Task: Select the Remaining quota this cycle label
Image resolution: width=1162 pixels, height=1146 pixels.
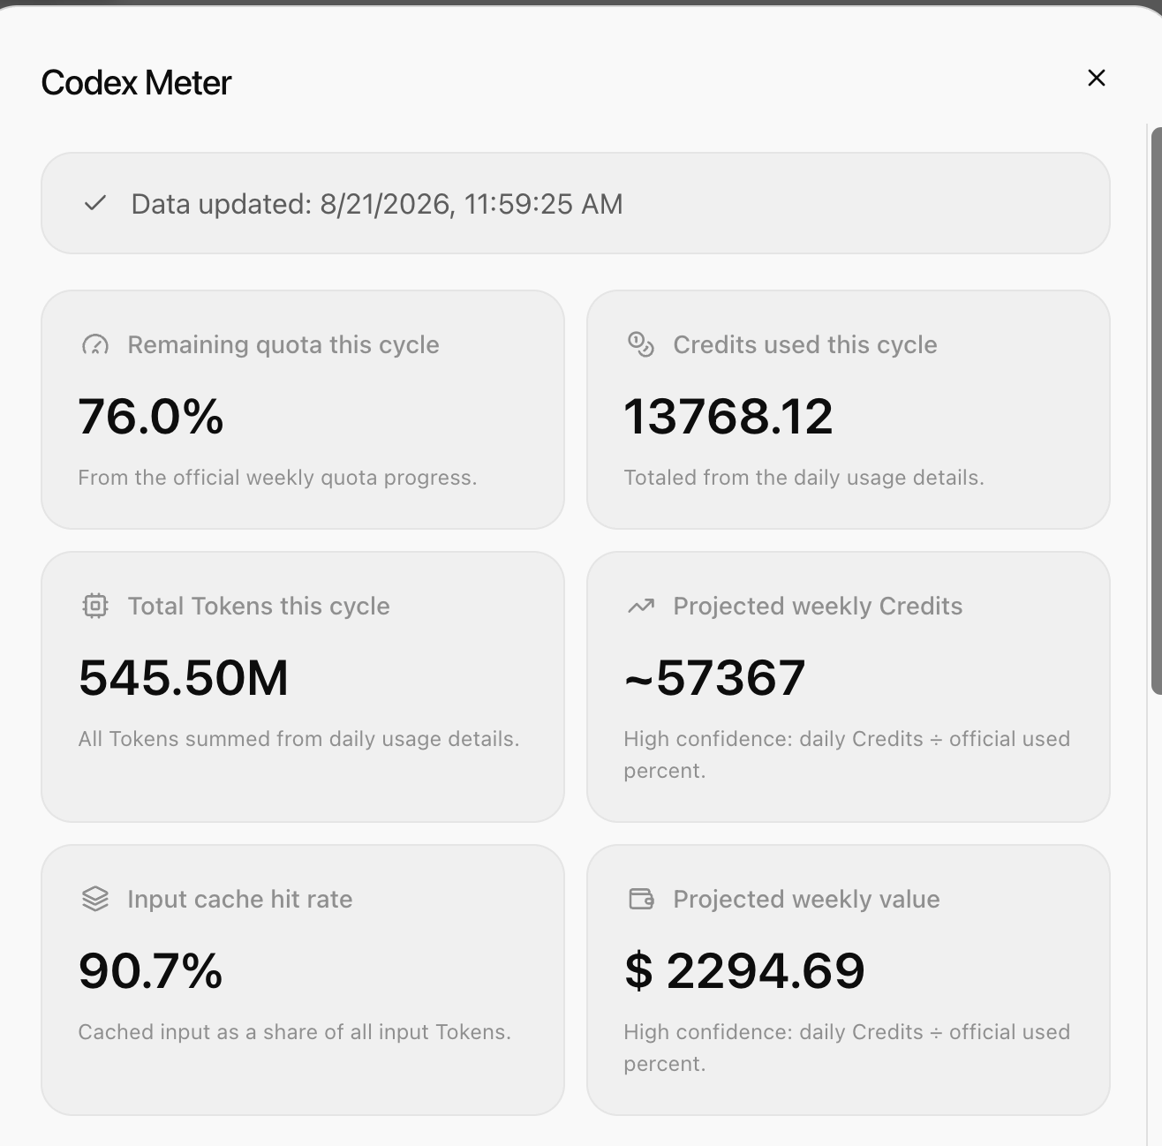Action: 283,344
